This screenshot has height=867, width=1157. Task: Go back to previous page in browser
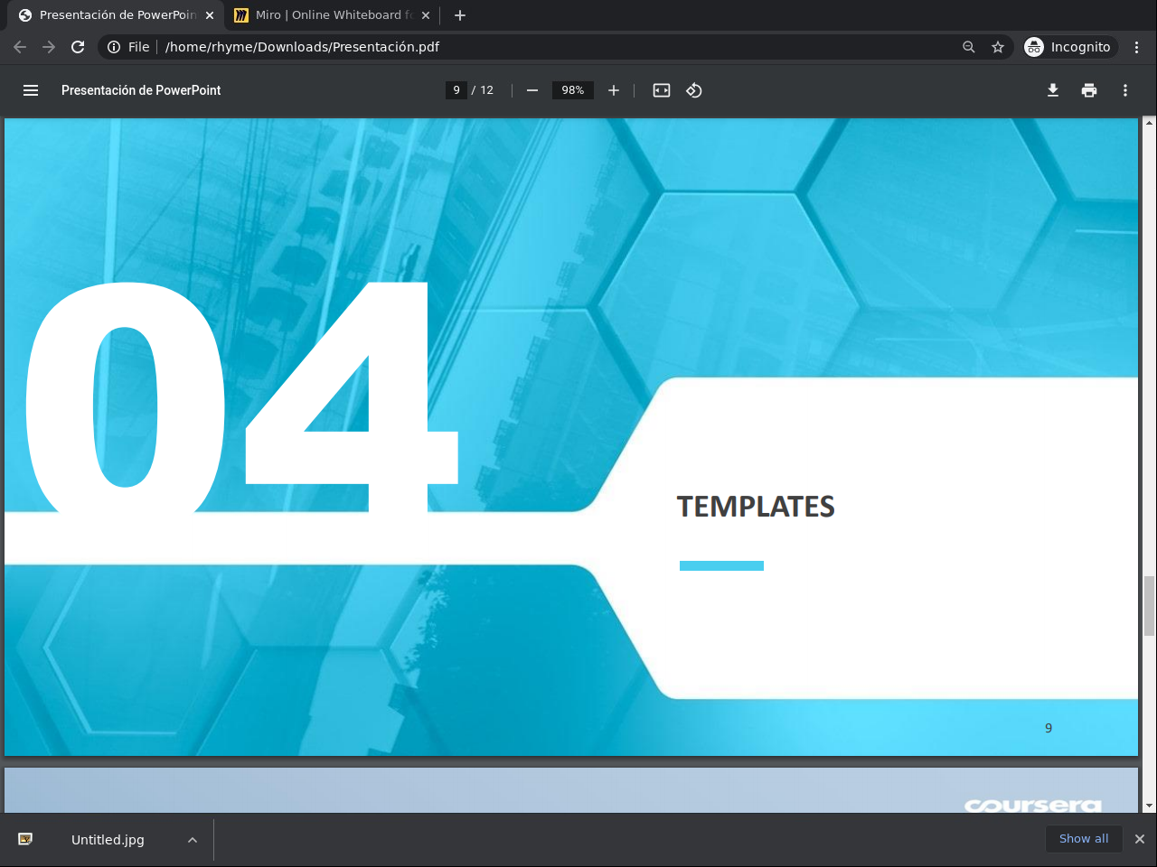tap(20, 47)
